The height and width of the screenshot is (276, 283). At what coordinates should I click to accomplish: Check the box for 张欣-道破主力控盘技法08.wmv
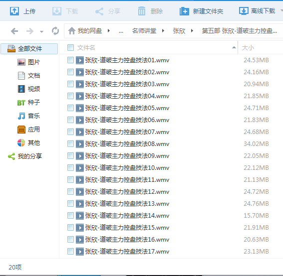pyautogui.click(x=70, y=144)
